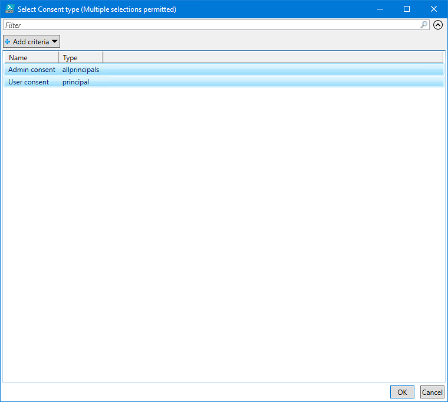This screenshot has height=402, width=448.
Task: Click the Select Consent type title bar text
Action: (97, 9)
